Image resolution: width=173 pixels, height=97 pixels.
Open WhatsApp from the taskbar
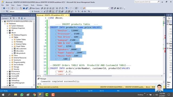[22, 95]
